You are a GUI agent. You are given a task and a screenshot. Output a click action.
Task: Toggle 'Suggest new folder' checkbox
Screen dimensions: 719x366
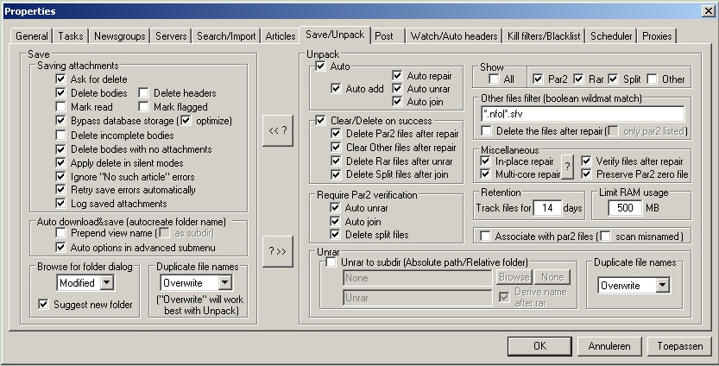click(44, 304)
